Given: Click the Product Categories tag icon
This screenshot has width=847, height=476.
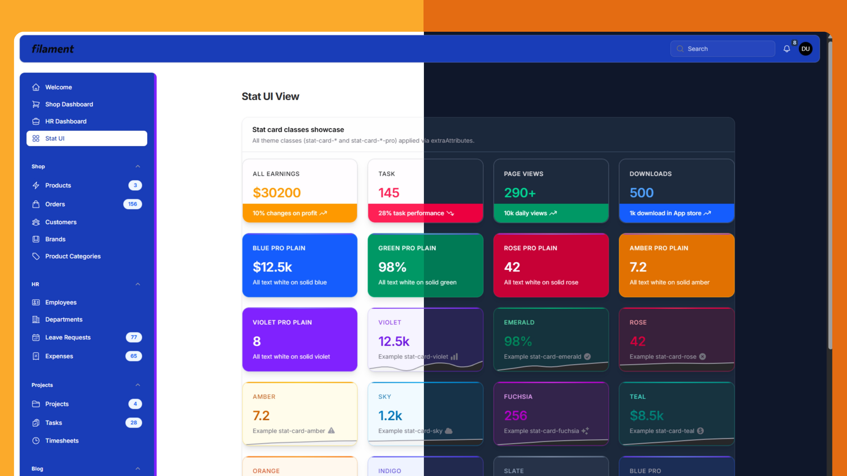Looking at the screenshot, I should pyautogui.click(x=36, y=256).
